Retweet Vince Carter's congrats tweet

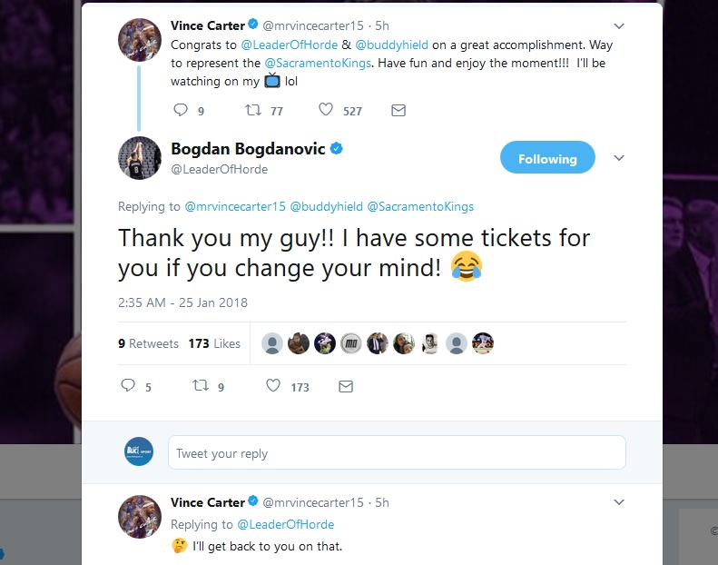click(x=255, y=110)
